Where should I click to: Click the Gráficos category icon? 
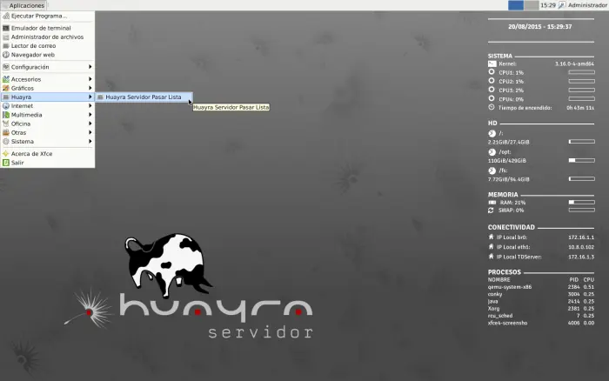point(6,88)
